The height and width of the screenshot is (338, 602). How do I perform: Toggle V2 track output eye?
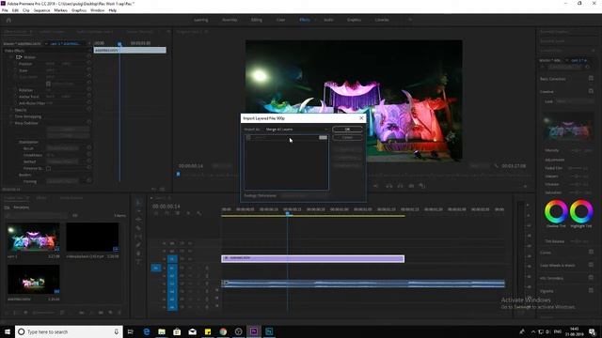[x=190, y=251]
